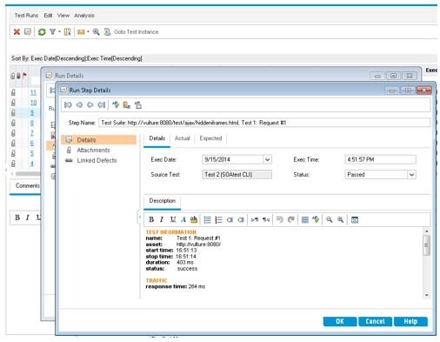Image resolution: width=440 pixels, height=342 pixels.
Task: Go to first step in Run Step Details
Action: [68, 104]
